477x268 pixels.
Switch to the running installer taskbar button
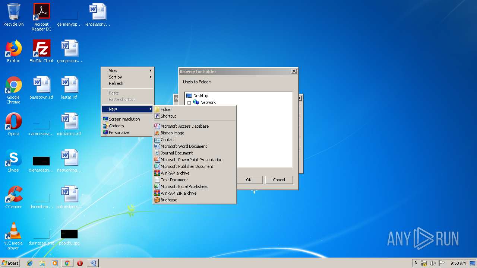pyautogui.click(x=93, y=263)
